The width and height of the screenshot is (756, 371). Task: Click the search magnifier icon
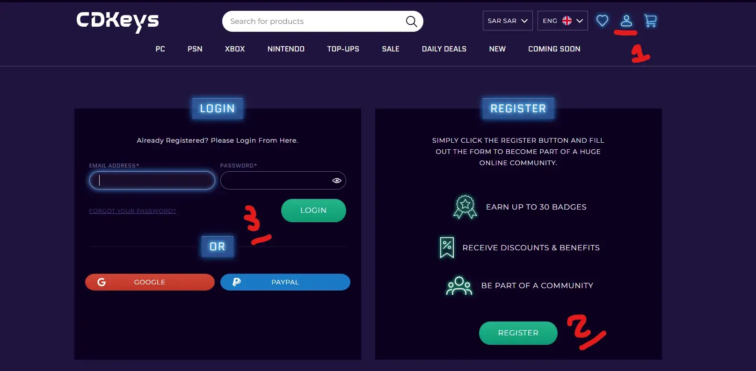(411, 22)
